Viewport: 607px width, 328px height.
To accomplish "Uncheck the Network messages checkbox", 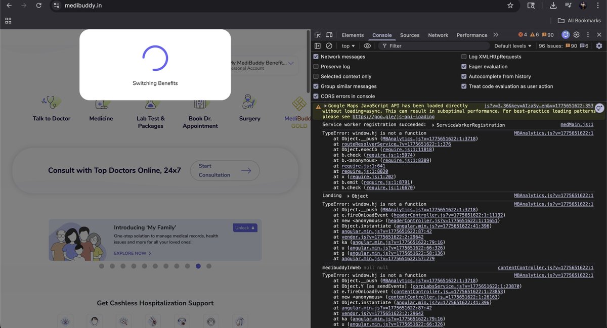I will (x=316, y=57).
